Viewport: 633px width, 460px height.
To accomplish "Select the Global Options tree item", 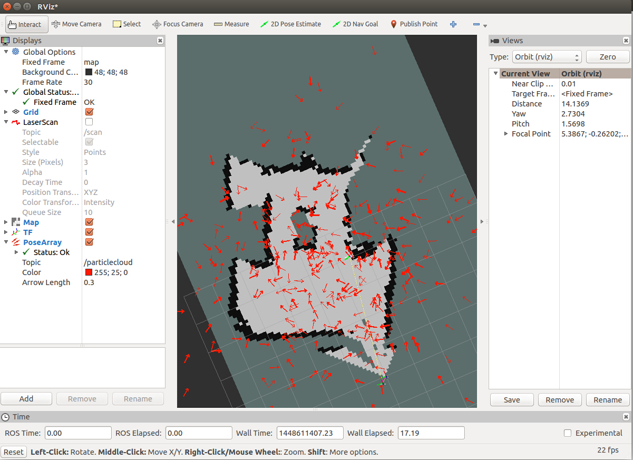I will click(49, 52).
